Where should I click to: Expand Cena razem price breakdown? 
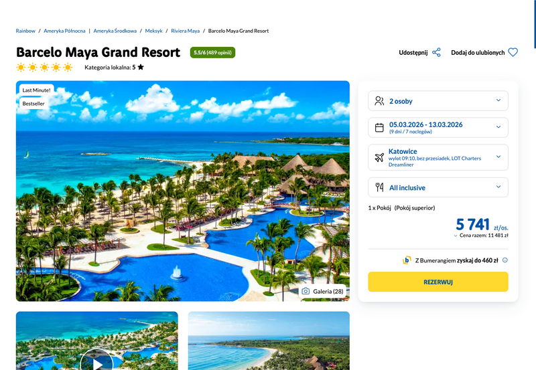(x=481, y=235)
